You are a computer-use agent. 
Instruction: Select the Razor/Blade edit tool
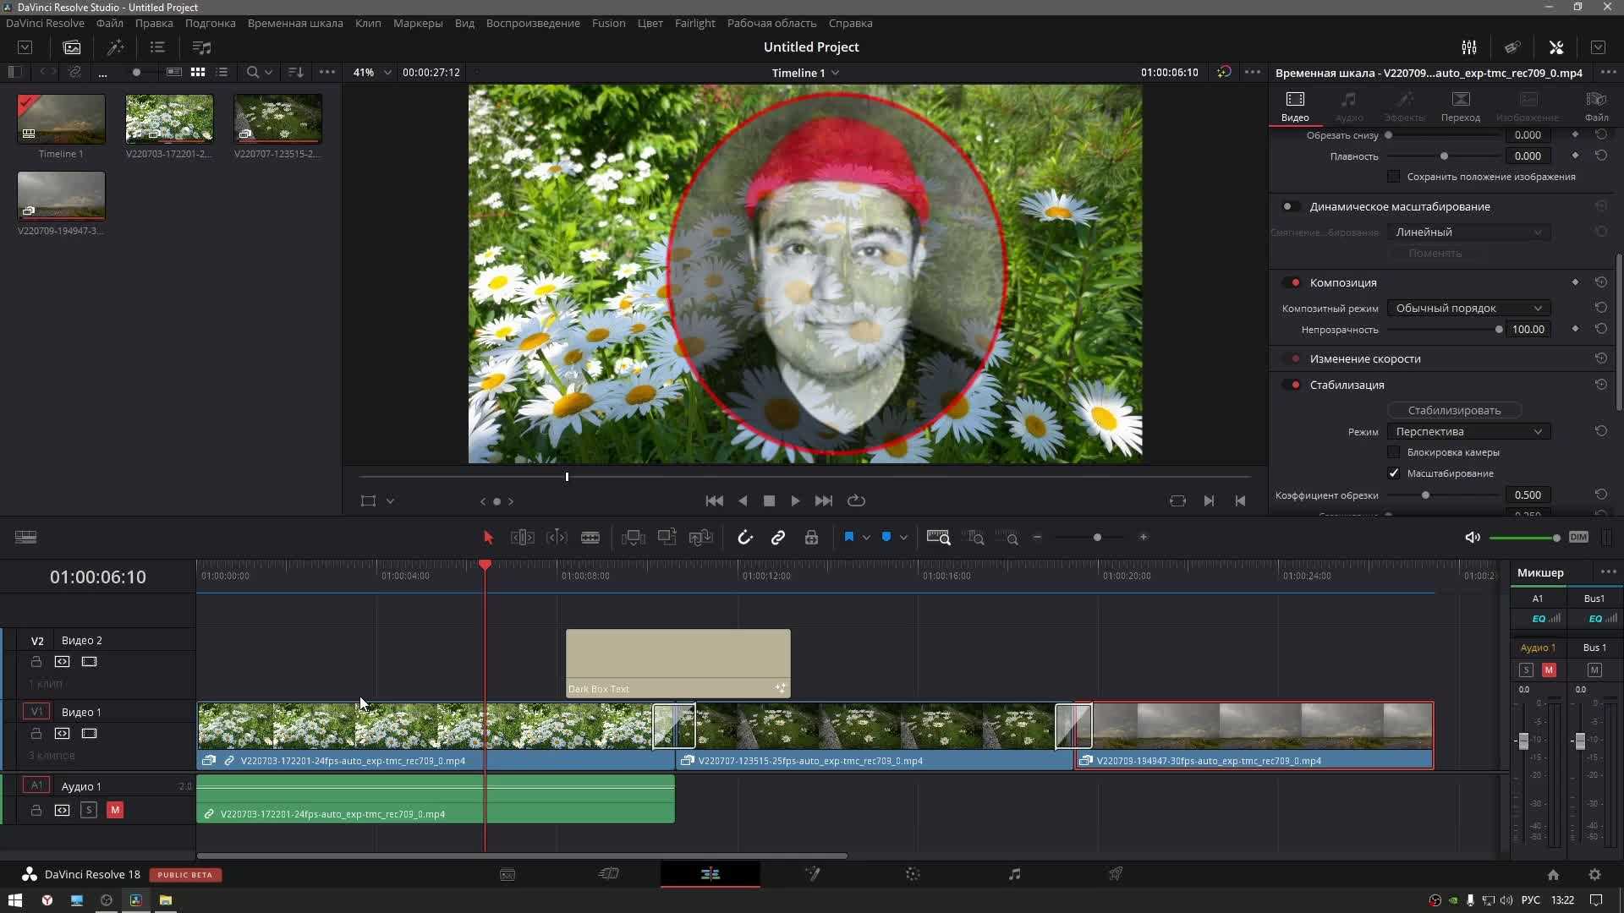pyautogui.click(x=590, y=538)
